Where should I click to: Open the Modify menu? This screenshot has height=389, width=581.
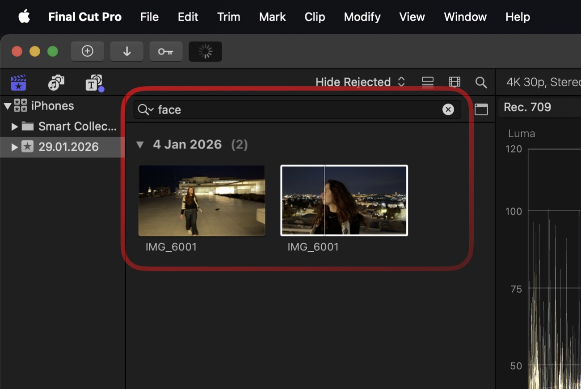362,17
